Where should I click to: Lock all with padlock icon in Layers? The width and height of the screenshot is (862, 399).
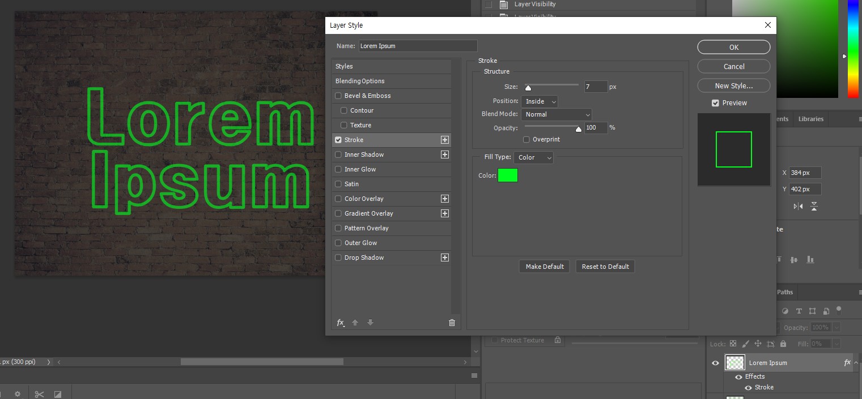783,344
